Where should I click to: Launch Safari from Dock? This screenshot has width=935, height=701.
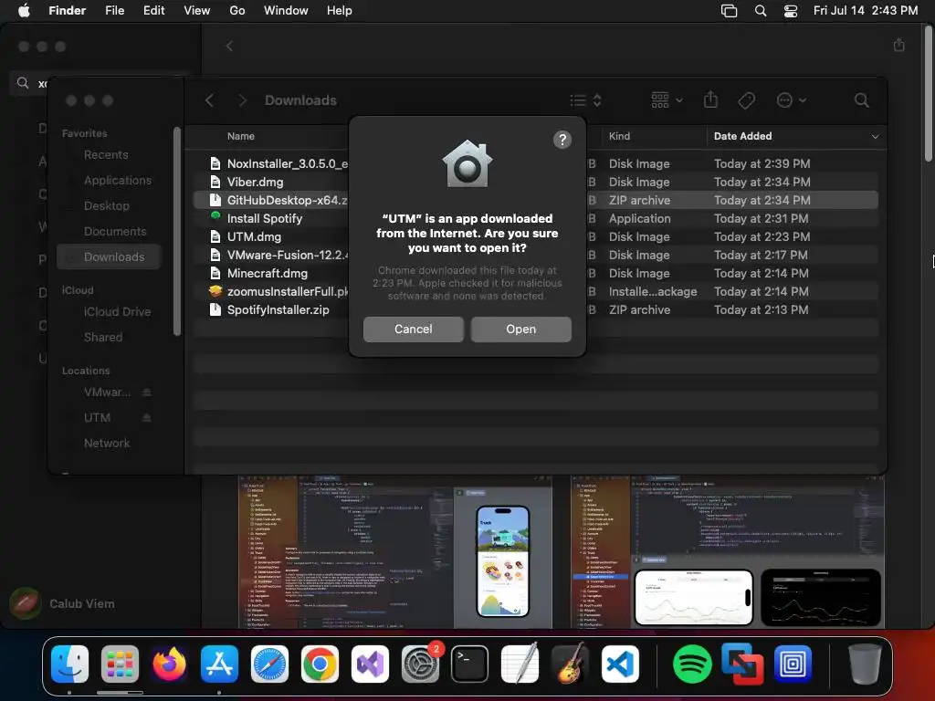(269, 664)
